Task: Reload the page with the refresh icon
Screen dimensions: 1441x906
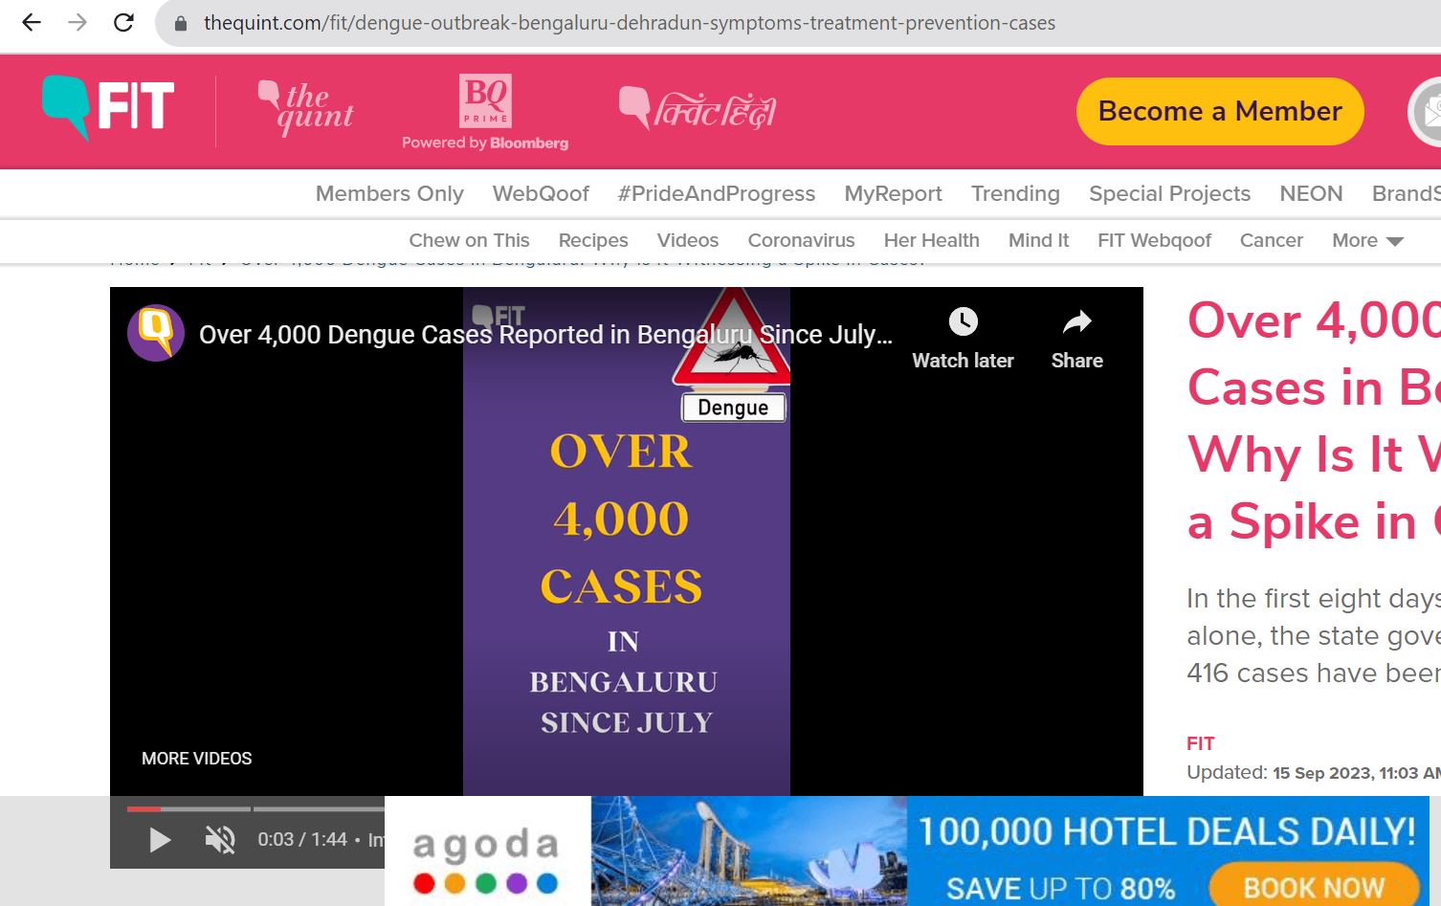Action: pos(123,22)
